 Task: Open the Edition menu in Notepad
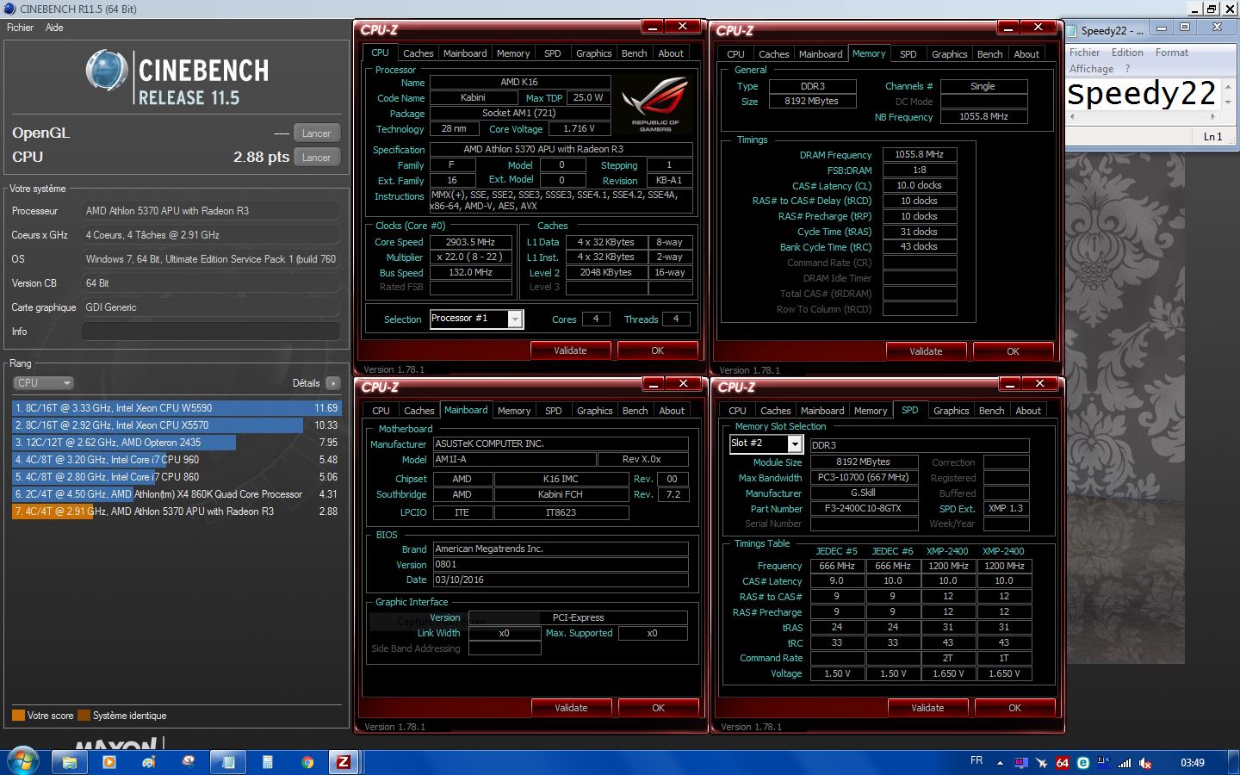pos(1127,53)
